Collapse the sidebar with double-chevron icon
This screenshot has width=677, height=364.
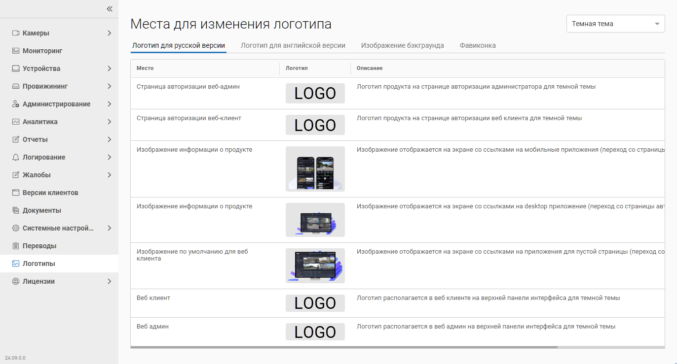(110, 9)
